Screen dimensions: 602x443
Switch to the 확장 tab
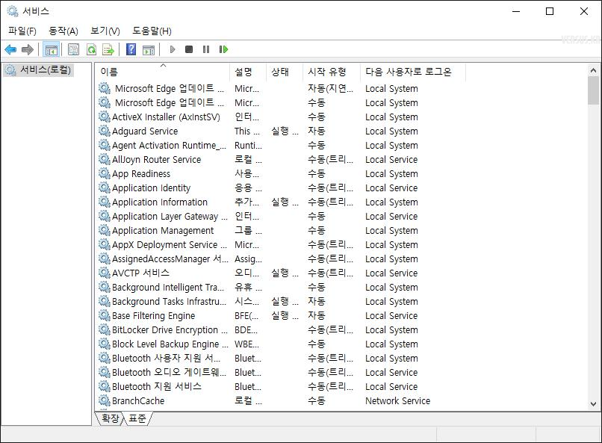(x=111, y=418)
